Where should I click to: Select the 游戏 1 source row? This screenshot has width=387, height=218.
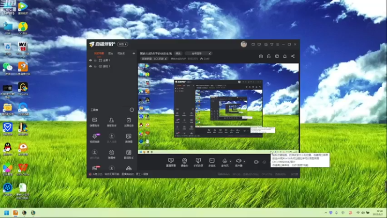tap(112, 66)
